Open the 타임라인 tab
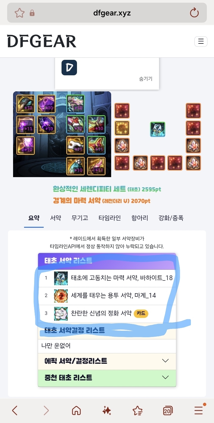This screenshot has width=214, height=423. [x=110, y=218]
